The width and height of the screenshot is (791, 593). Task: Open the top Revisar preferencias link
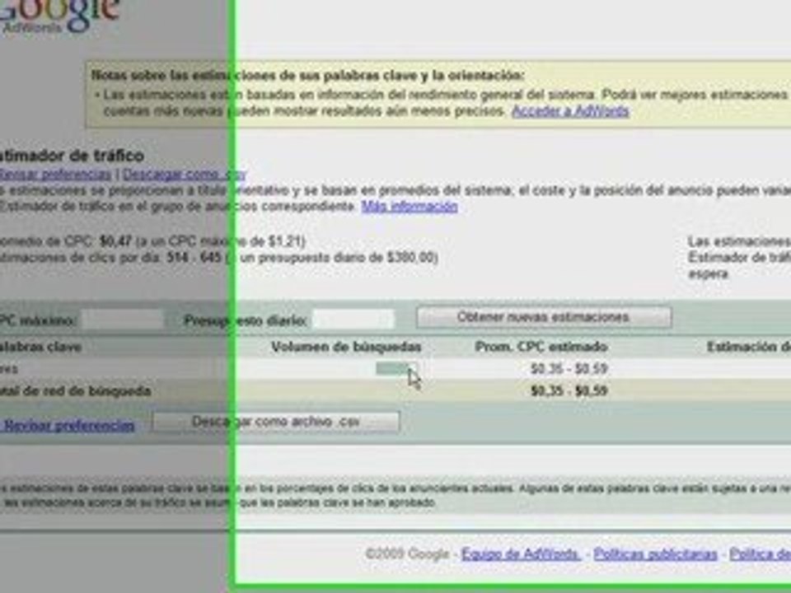55,175
